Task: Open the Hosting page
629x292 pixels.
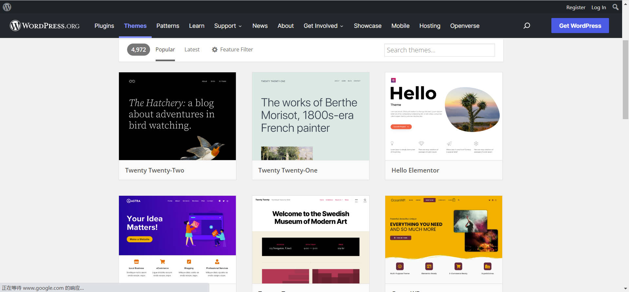Action: pyautogui.click(x=430, y=26)
